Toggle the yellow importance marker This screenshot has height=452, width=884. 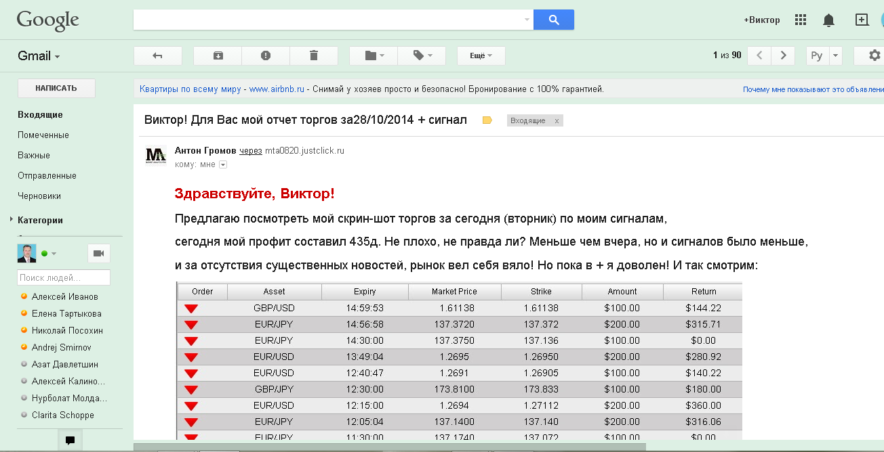point(487,120)
